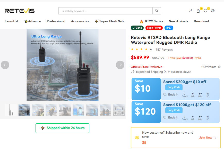
Task: Copy Code for $10 off coupon
Action: point(174,87)
